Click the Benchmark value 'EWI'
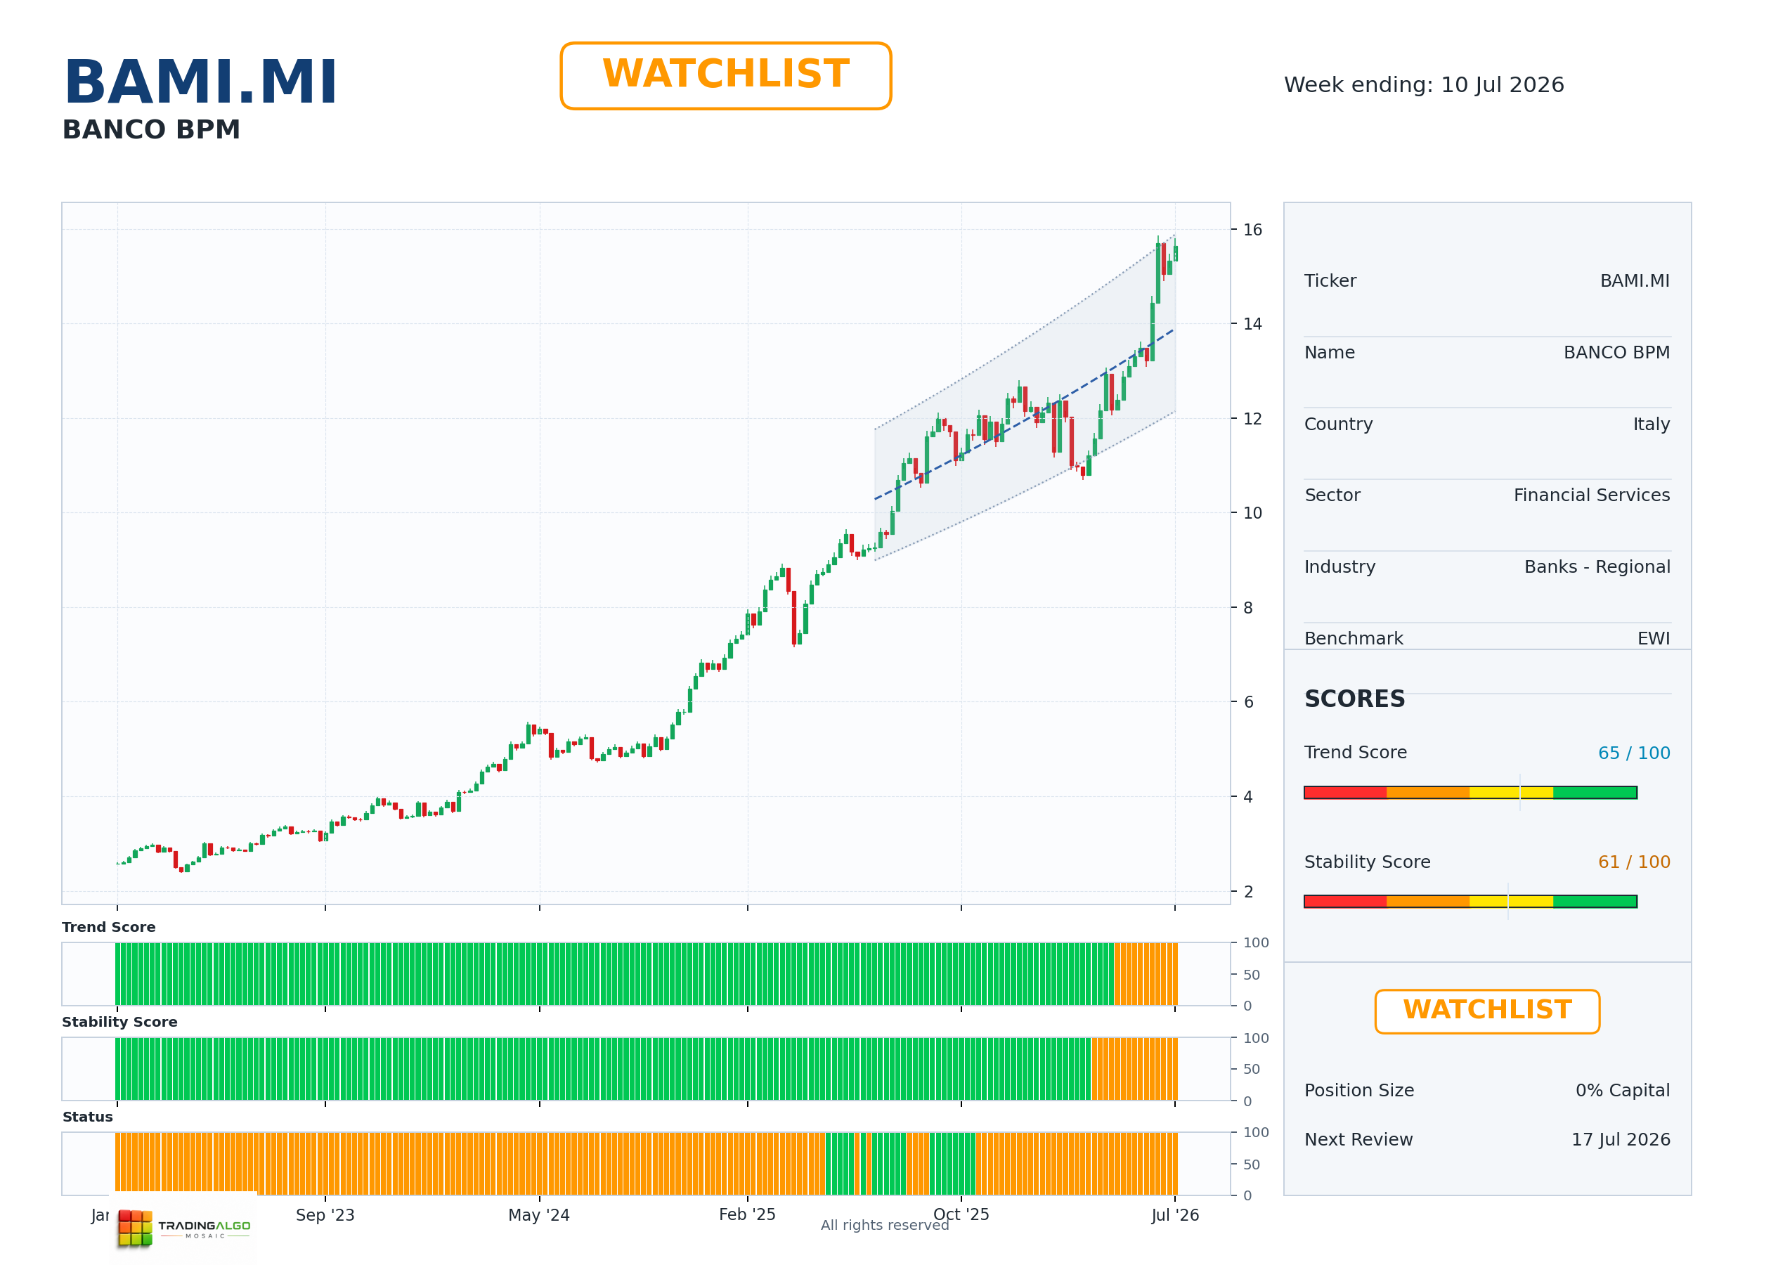Viewport: 1771px width, 1265px height. pyautogui.click(x=1654, y=638)
